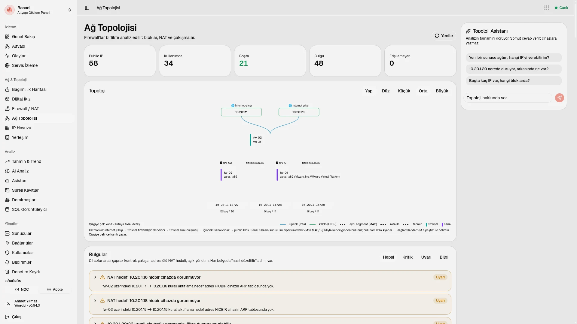Set topology size to Küçük
Screen dimensions: 577x324
coord(404,91)
